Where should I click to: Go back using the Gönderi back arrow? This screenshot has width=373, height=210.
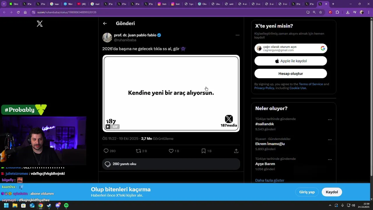click(x=105, y=24)
